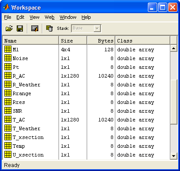Click the double array class of Pt
The width and height of the screenshot is (180, 171).
[136, 67]
